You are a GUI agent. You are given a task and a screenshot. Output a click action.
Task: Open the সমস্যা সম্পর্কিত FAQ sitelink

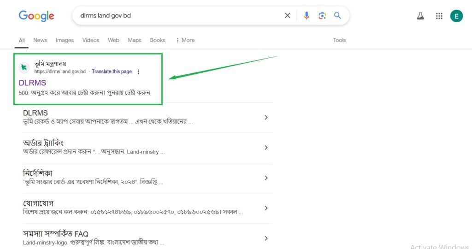pyautogui.click(x=56, y=234)
